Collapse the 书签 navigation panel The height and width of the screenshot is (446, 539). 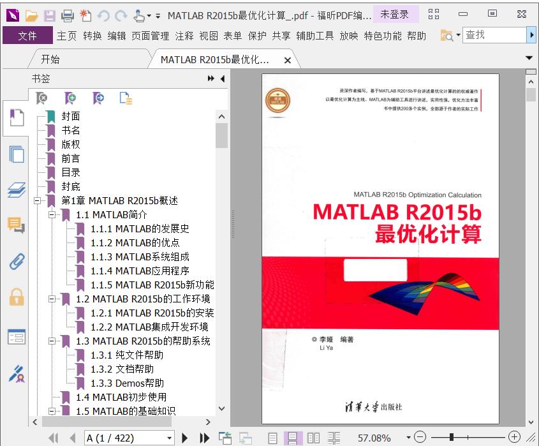pos(223,78)
